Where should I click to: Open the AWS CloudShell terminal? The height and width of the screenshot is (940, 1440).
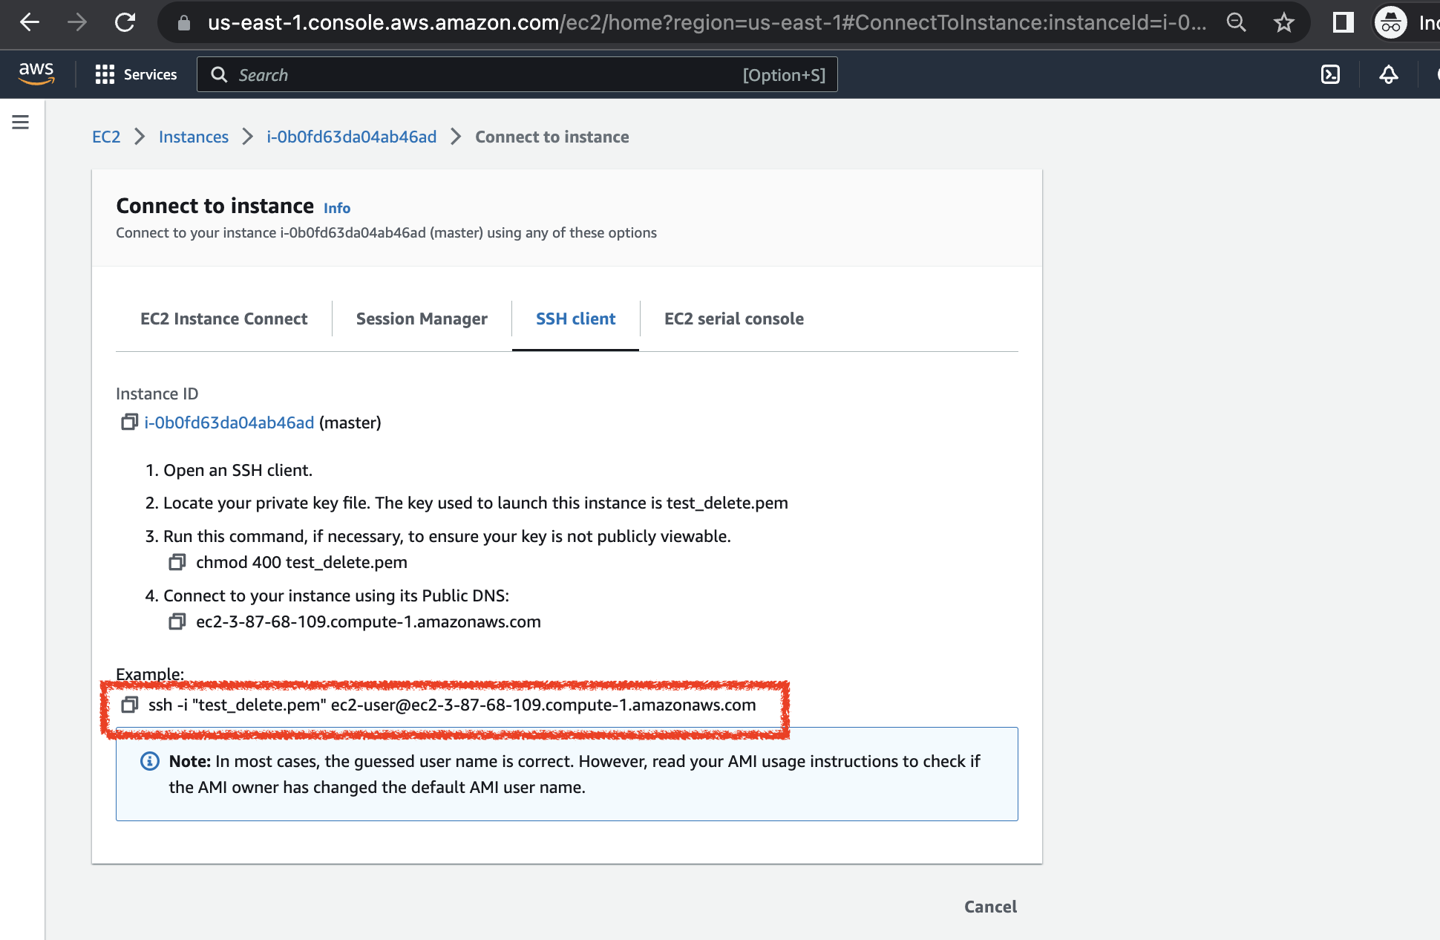click(1331, 74)
